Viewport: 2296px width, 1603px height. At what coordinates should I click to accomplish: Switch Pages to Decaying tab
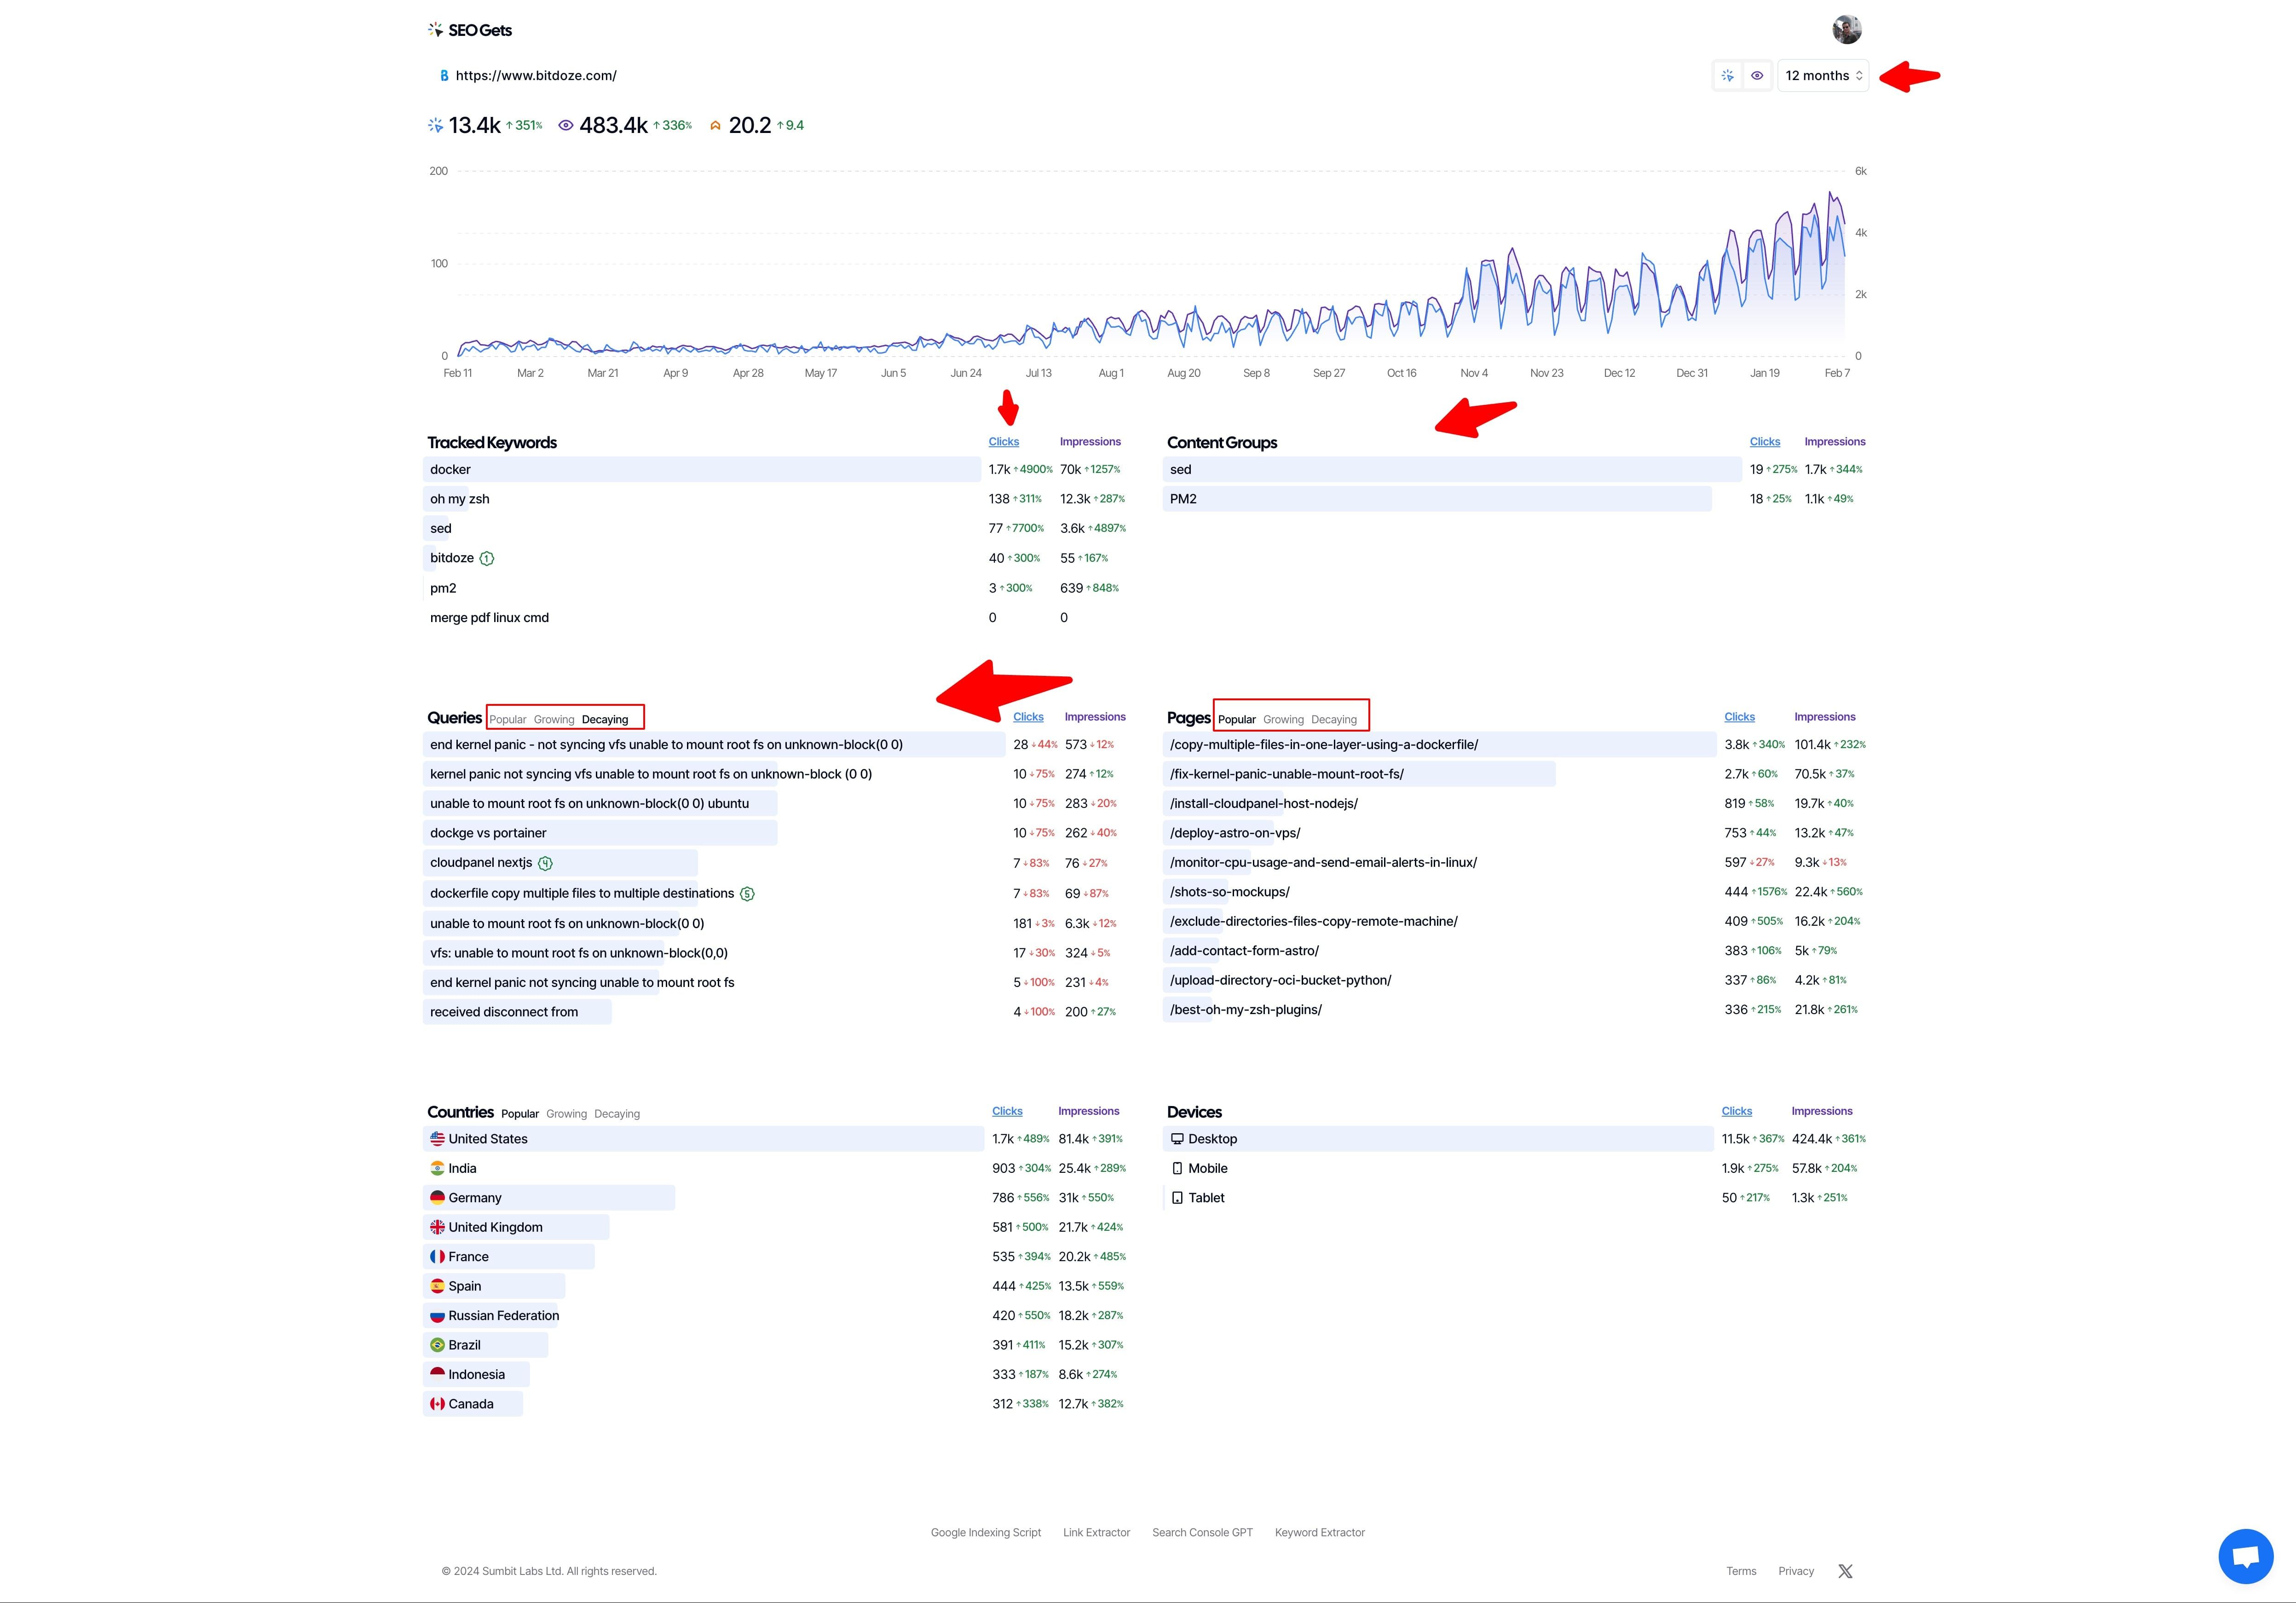1334,719
